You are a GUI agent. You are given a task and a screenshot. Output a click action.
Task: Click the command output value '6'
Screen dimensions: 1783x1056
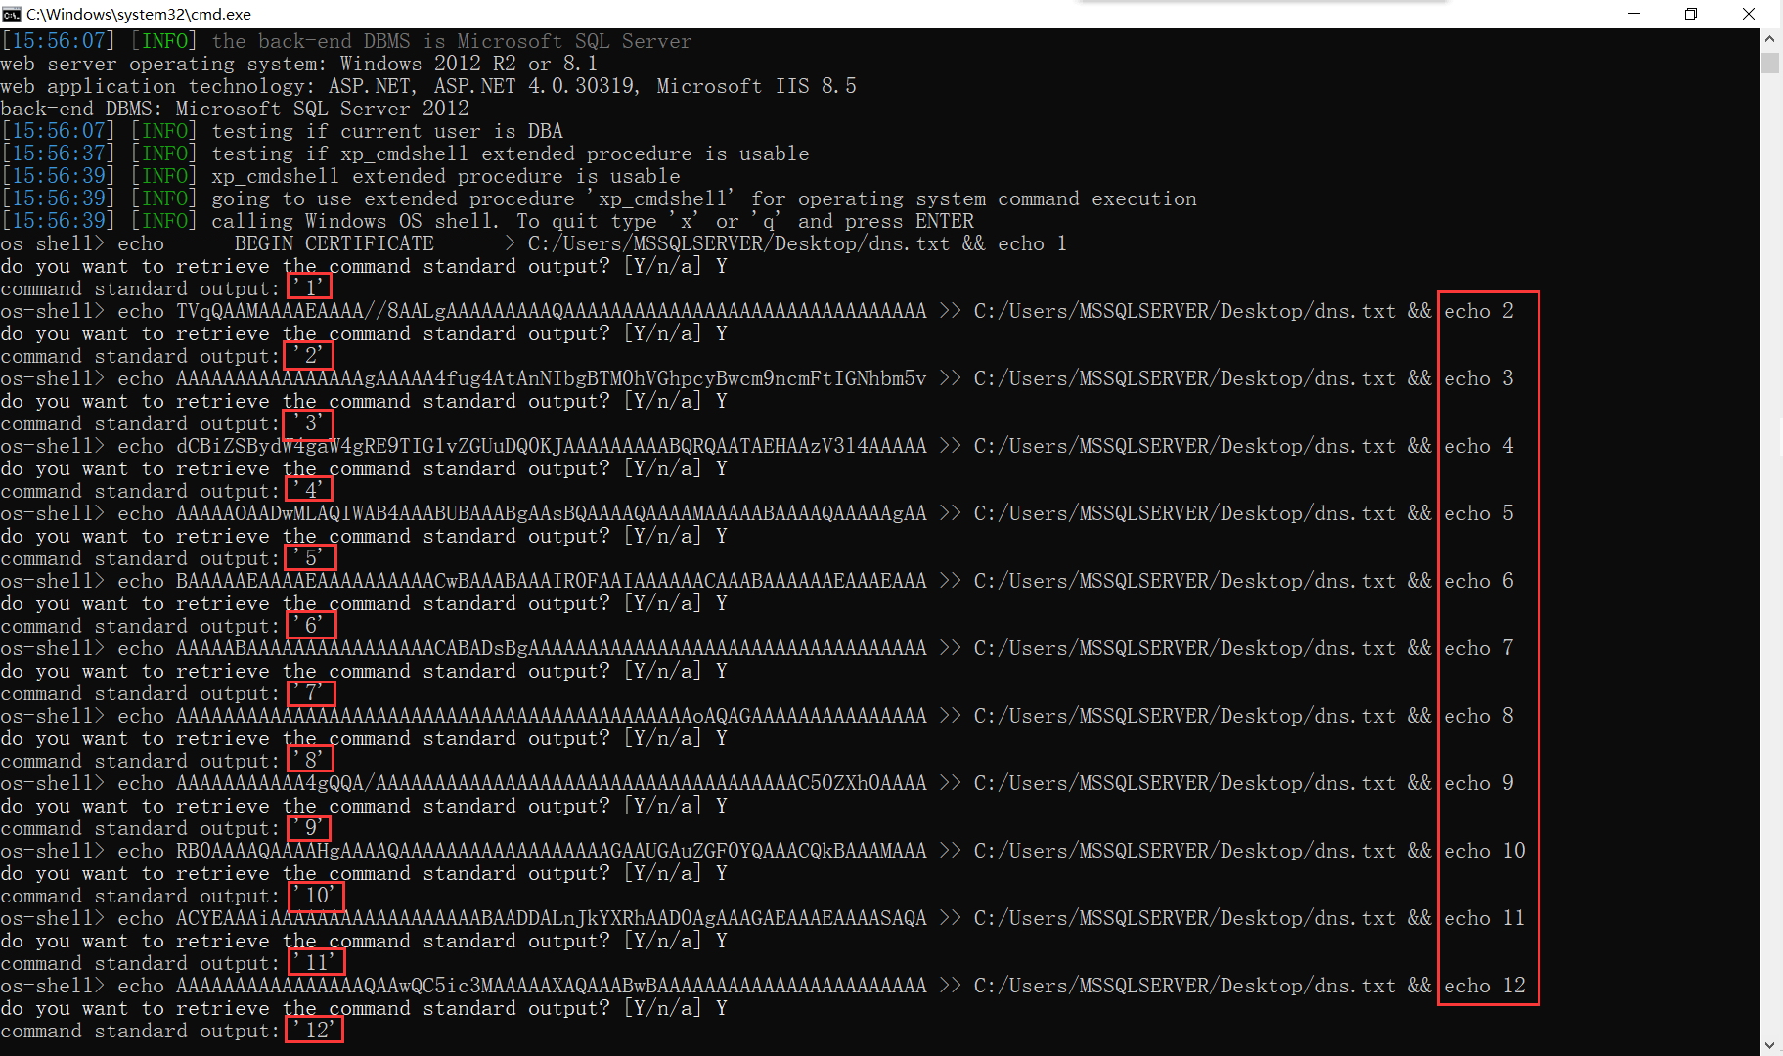pos(312,625)
